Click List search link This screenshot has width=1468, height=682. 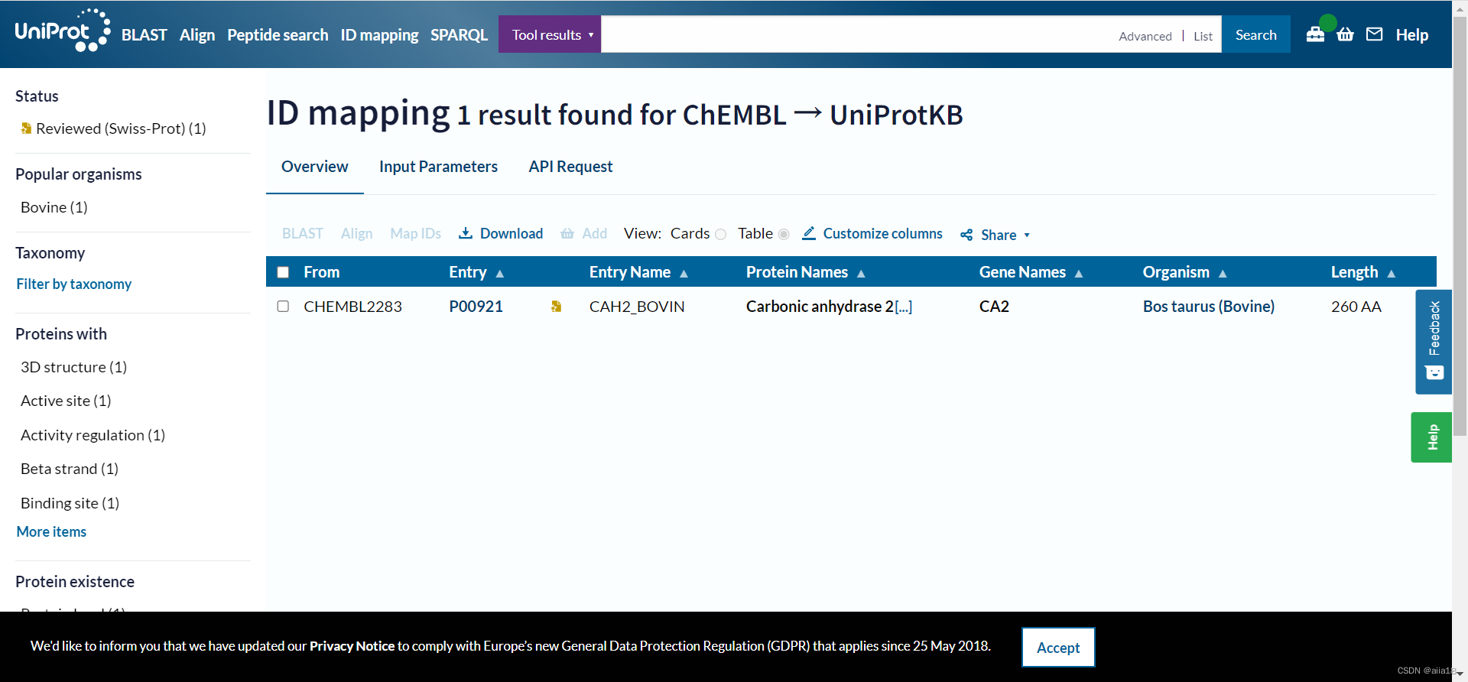point(1203,36)
